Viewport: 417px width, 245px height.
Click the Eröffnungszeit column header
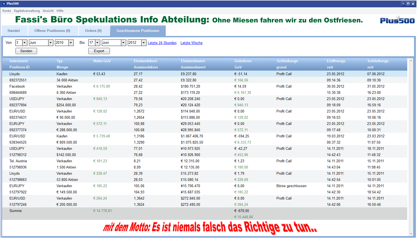pyautogui.click(x=336, y=64)
